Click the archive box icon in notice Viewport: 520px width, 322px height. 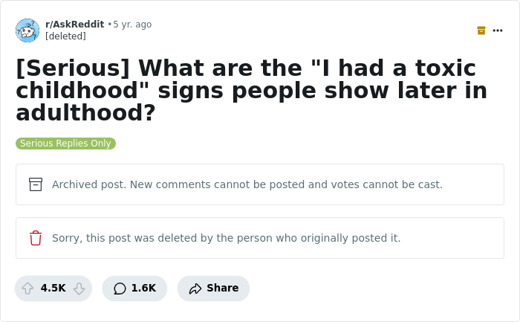click(x=36, y=184)
